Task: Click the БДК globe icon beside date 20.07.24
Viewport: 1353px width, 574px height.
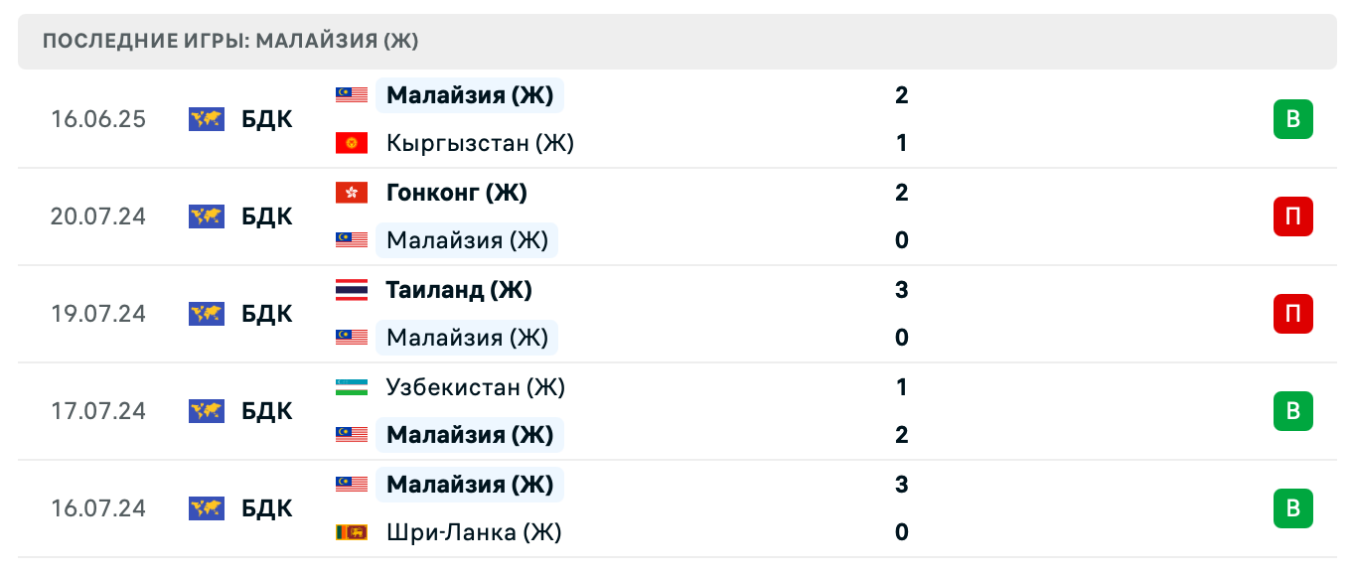Action: (x=206, y=216)
